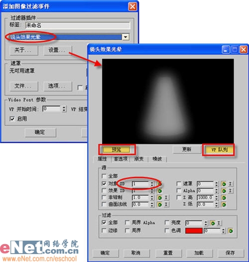Enable the 边缘 filter checkbox
The height and width of the screenshot is (262, 249).
[x=104, y=231]
